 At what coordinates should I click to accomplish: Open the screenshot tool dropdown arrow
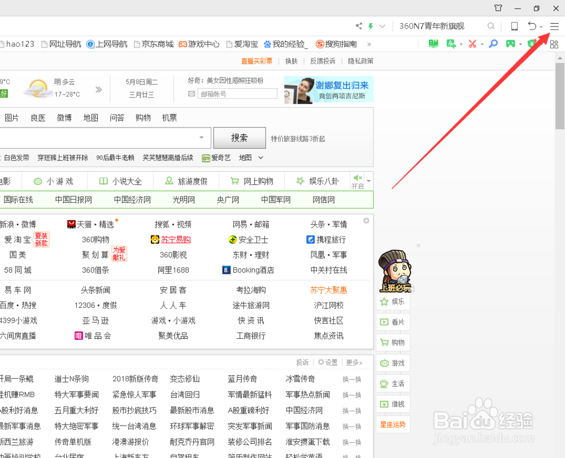click(482, 45)
